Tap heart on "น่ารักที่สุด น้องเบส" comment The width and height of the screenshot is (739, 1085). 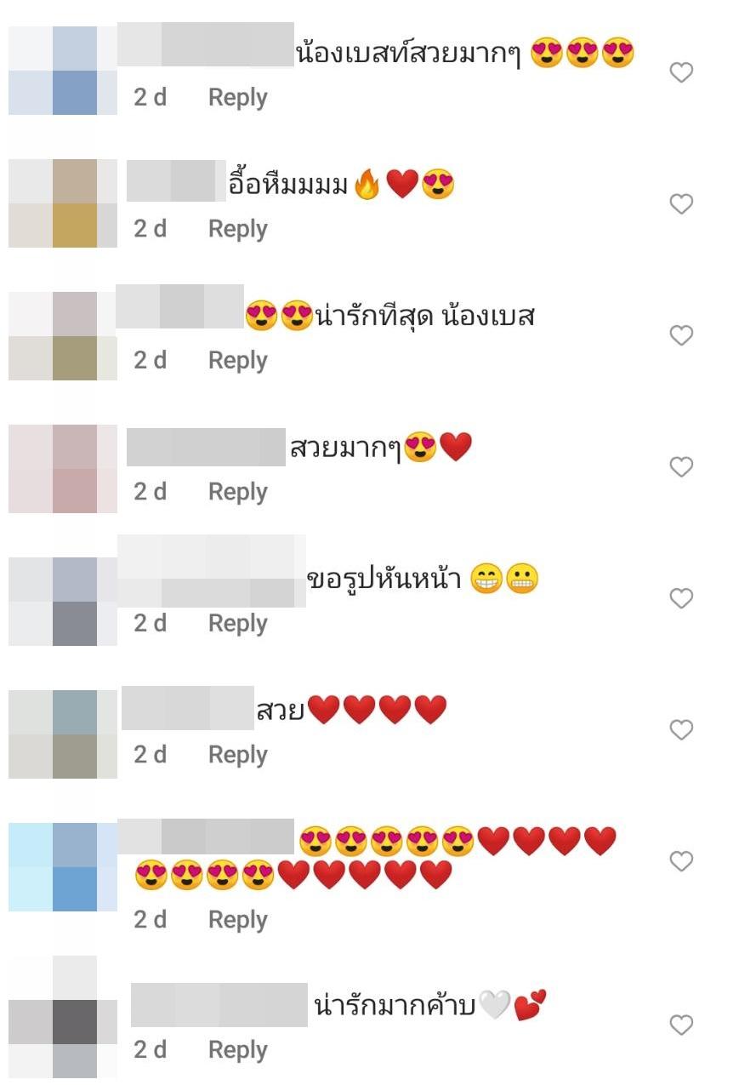[681, 336]
